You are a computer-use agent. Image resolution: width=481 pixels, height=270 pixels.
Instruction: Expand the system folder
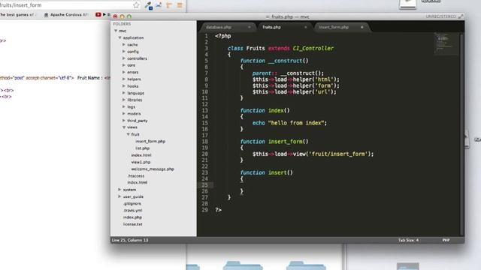[119, 190]
